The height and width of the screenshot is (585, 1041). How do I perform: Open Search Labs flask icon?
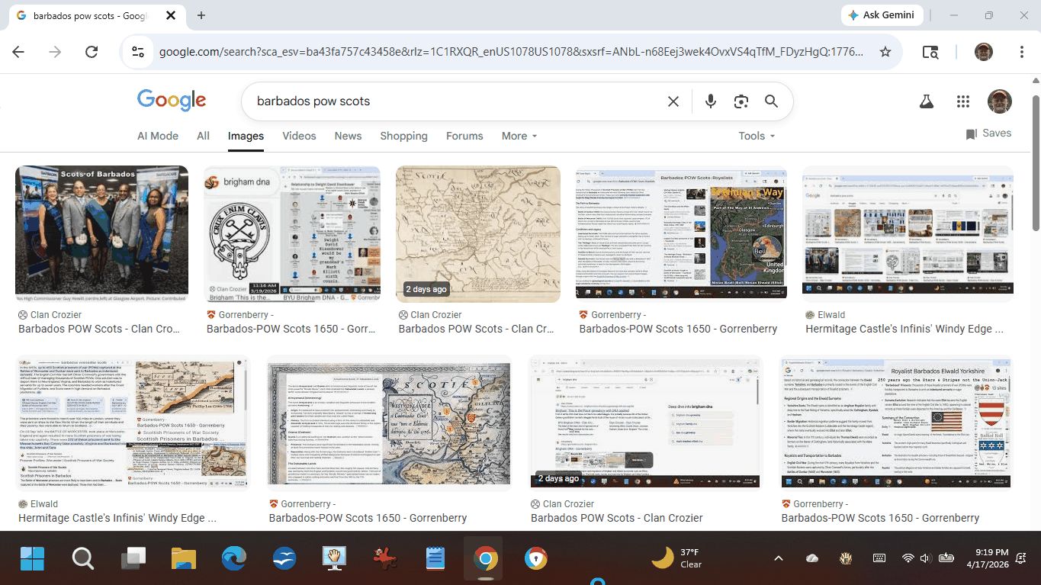(927, 101)
